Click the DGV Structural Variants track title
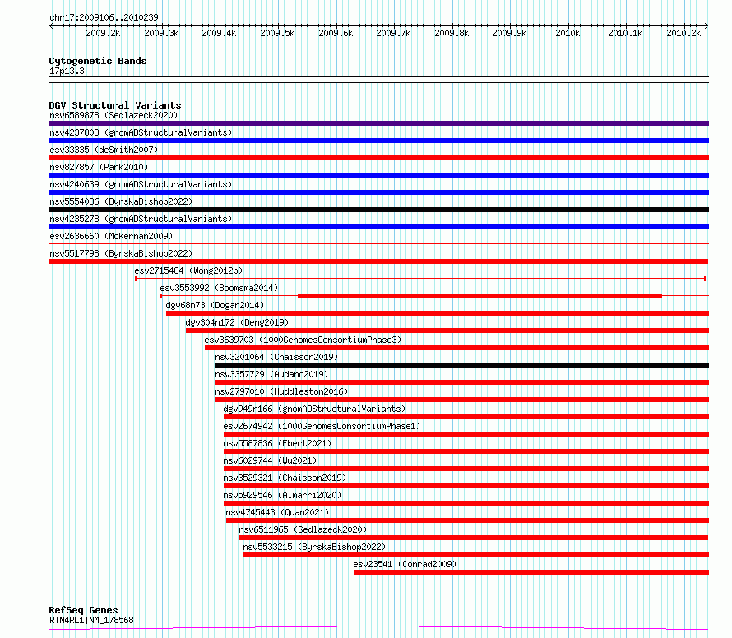Image resolution: width=732 pixels, height=638 pixels. (115, 105)
